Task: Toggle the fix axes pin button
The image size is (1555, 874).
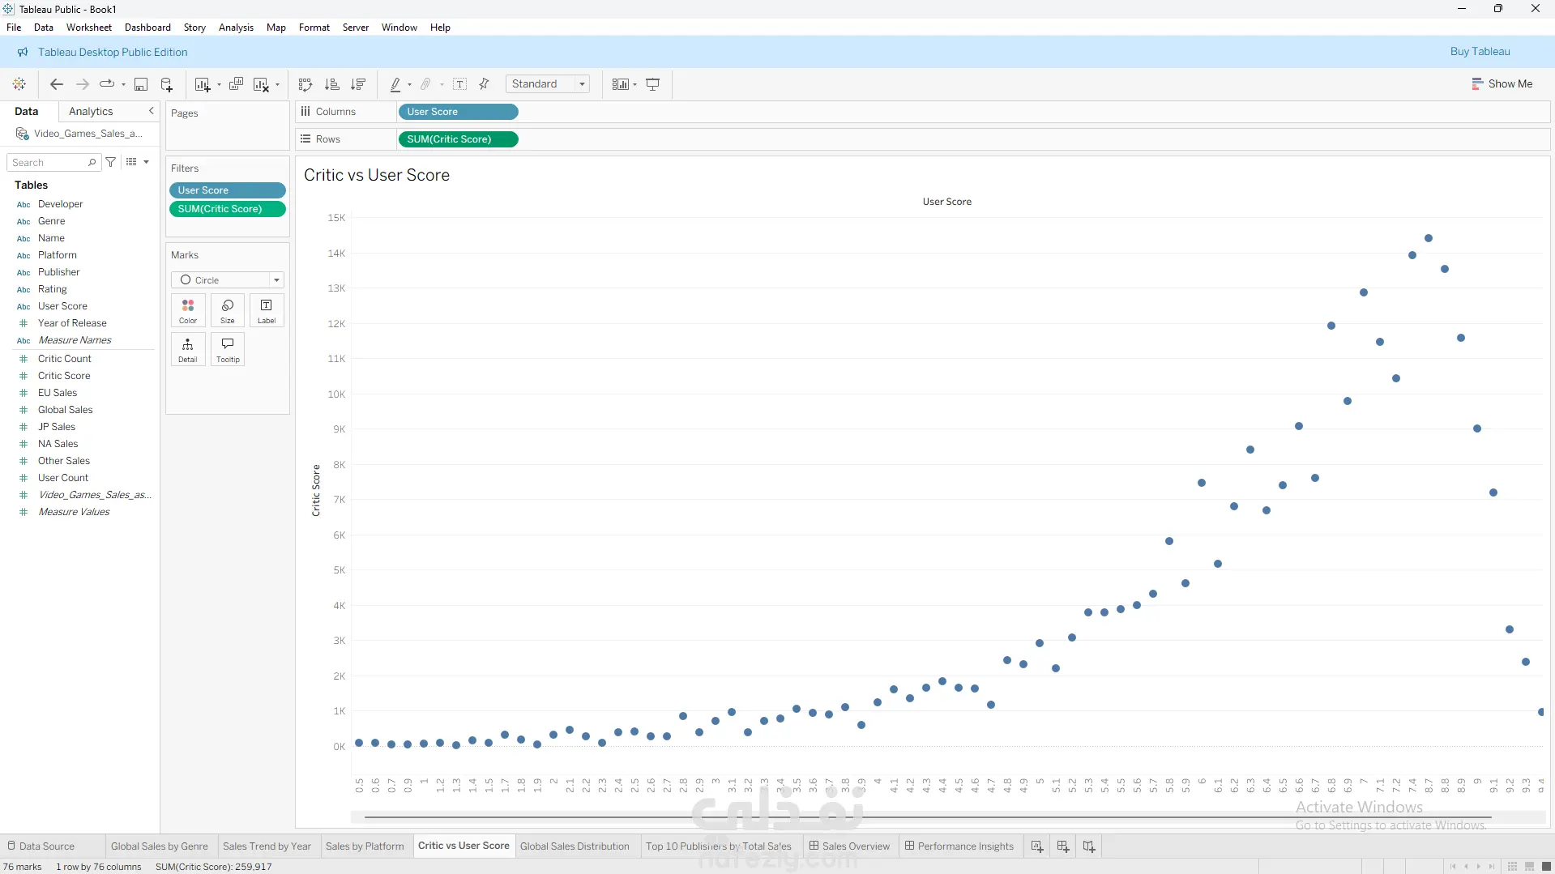Action: coord(485,84)
